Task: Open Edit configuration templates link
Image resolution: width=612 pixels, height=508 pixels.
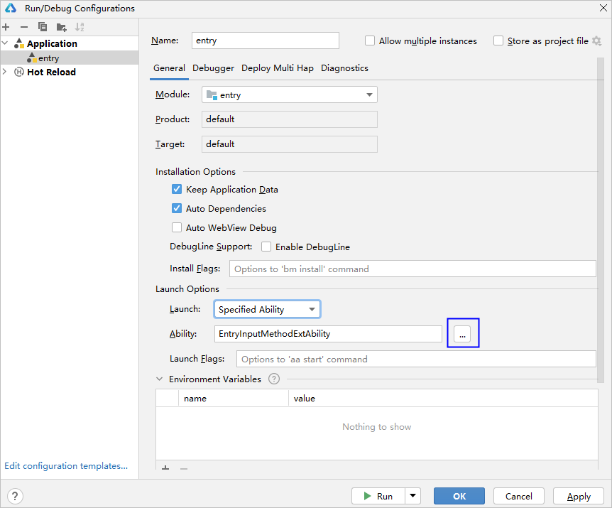Action: pyautogui.click(x=66, y=466)
